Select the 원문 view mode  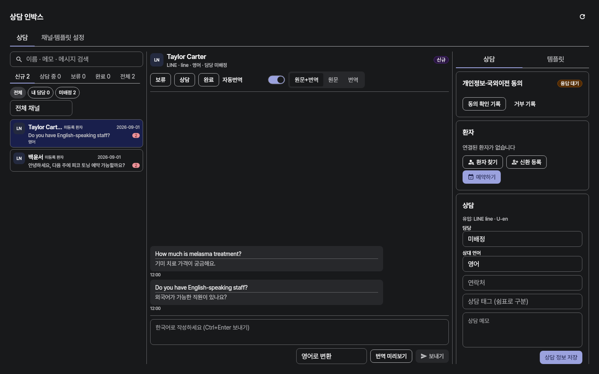tap(333, 80)
